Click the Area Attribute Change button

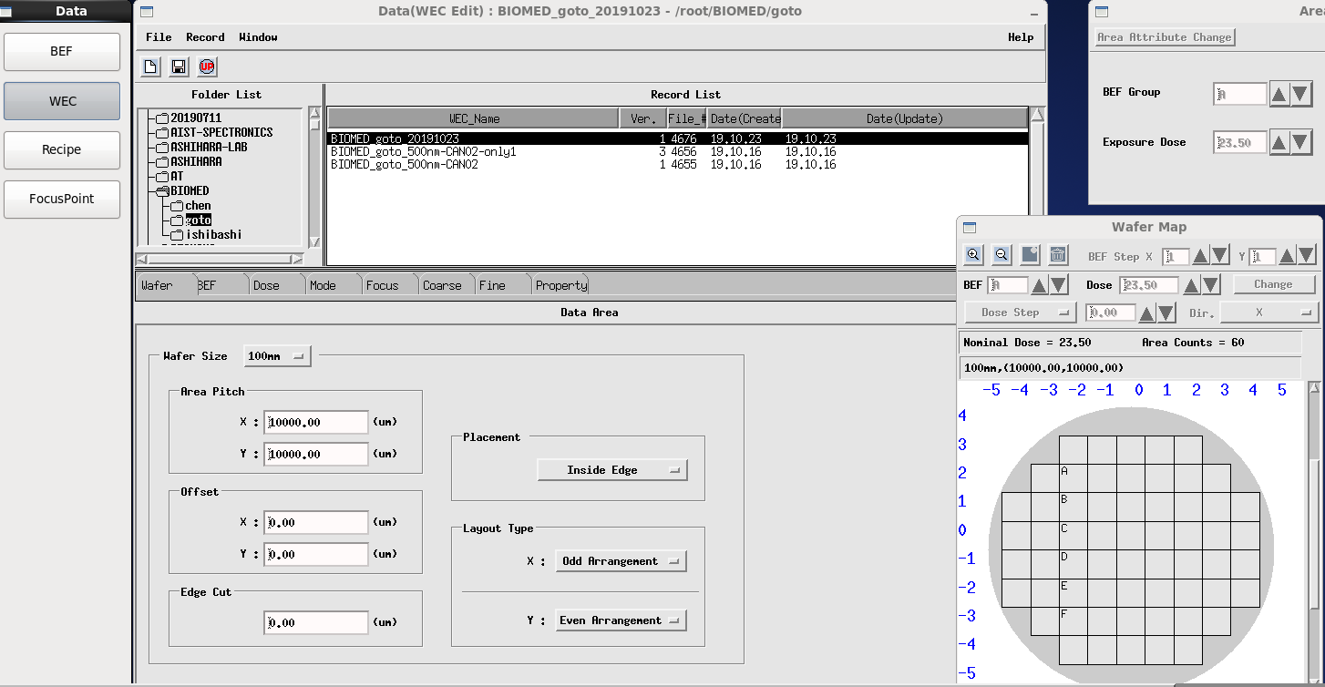pyautogui.click(x=1165, y=37)
